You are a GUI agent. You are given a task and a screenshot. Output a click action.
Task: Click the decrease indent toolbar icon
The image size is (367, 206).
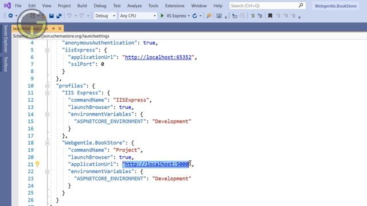(x=252, y=15)
